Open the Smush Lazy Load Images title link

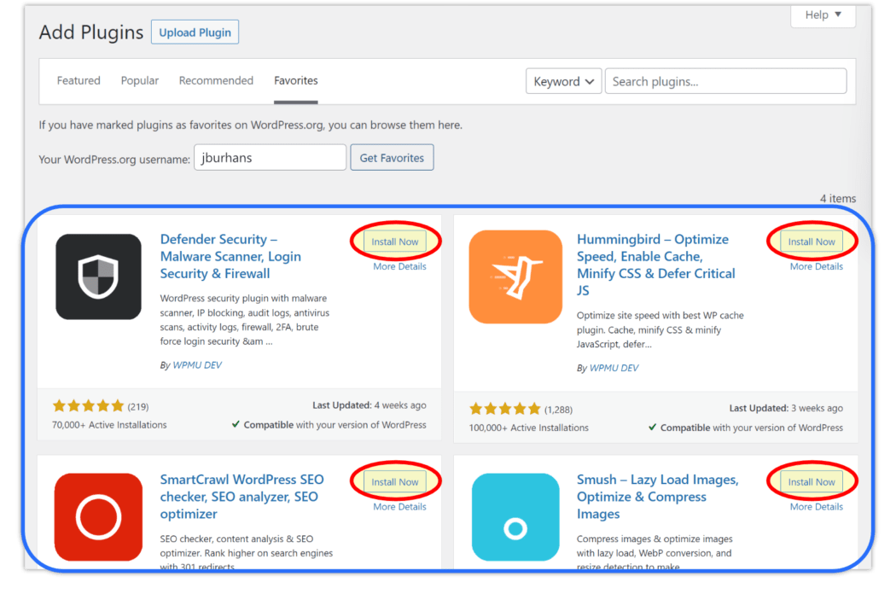pyautogui.click(x=657, y=496)
